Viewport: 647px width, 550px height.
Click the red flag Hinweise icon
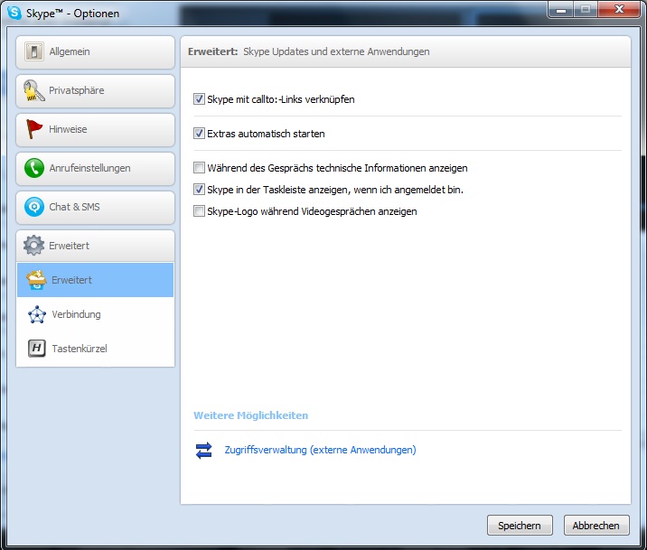[x=33, y=129]
